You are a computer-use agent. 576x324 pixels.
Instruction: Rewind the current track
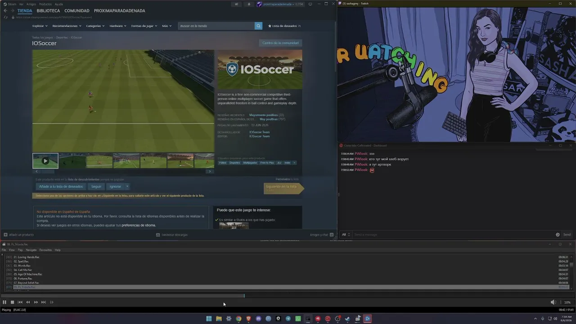pyautogui.click(x=28, y=302)
